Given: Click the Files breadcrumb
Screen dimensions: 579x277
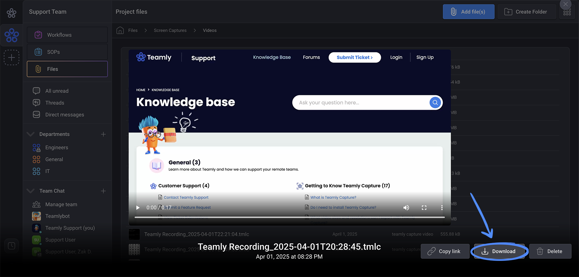Looking at the screenshot, I should [x=133, y=30].
